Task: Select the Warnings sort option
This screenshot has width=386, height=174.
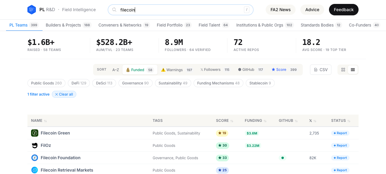Action: point(177,70)
